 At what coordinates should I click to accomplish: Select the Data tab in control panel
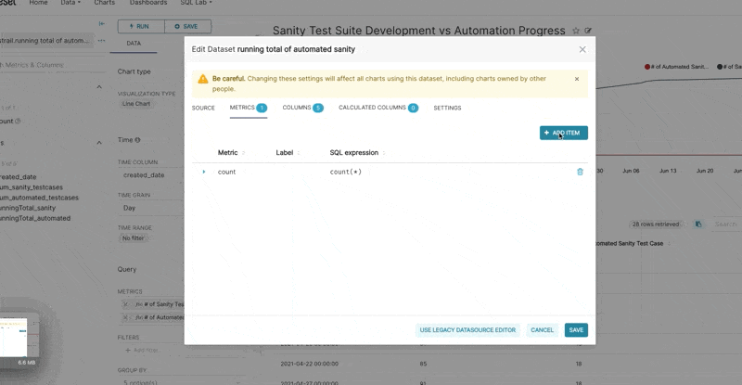pyautogui.click(x=134, y=44)
